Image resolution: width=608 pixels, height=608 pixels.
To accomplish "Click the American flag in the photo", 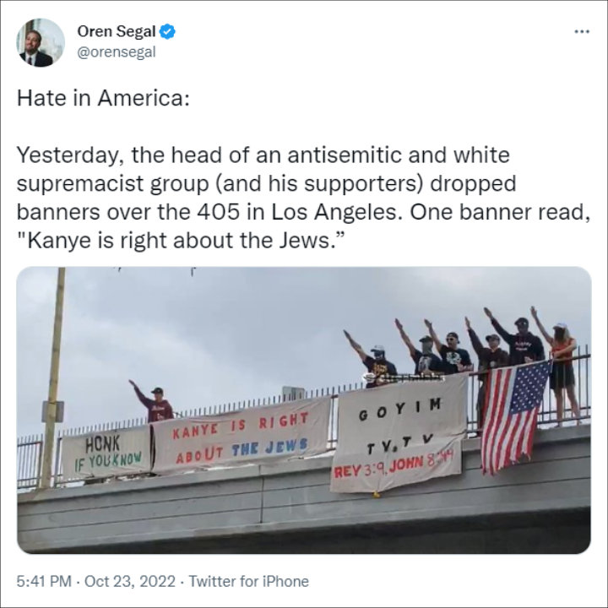I will coord(515,417).
